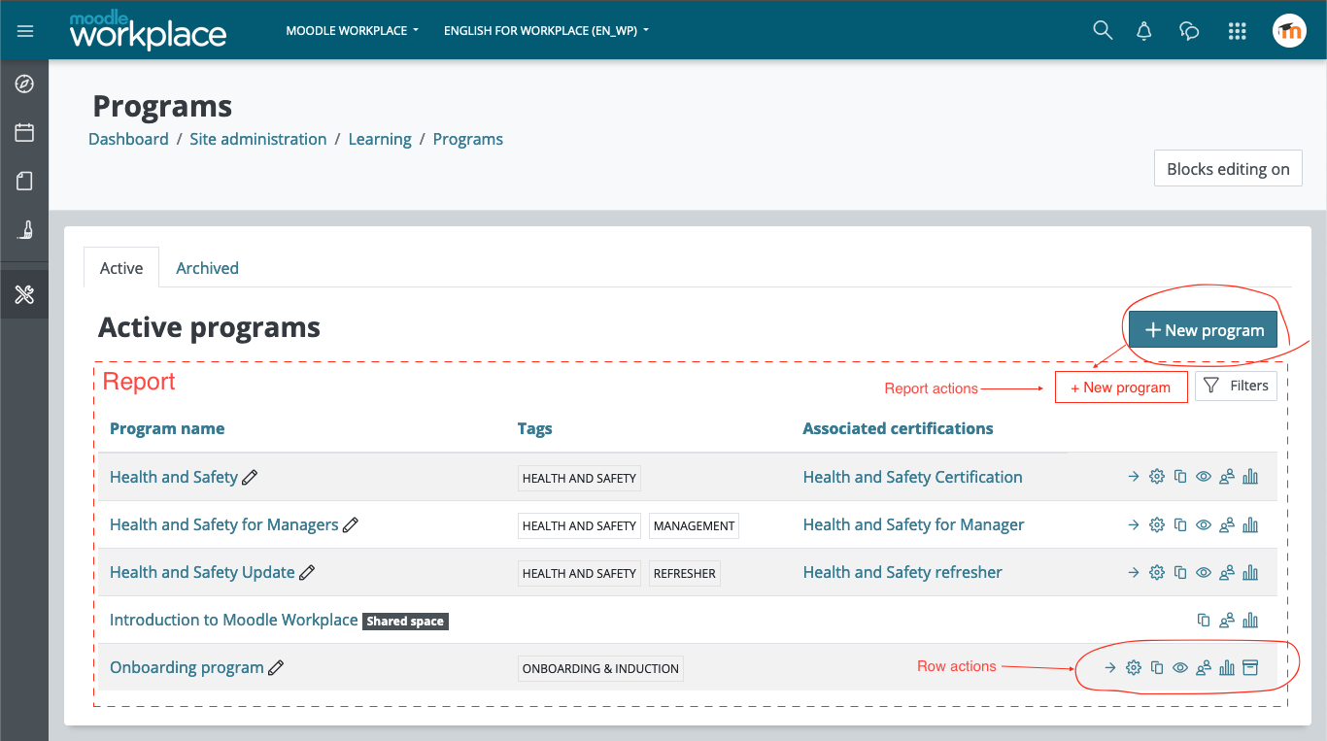This screenshot has height=741, width=1327.
Task: Go to Learning breadcrumb link
Action: [x=380, y=139]
